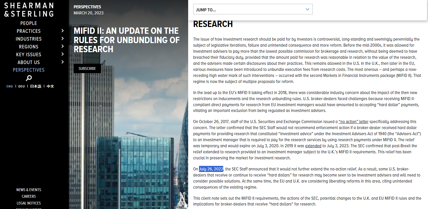Open the Jump To dropdown

point(253,9)
